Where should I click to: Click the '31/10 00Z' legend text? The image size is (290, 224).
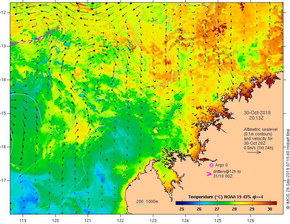(x=223, y=176)
